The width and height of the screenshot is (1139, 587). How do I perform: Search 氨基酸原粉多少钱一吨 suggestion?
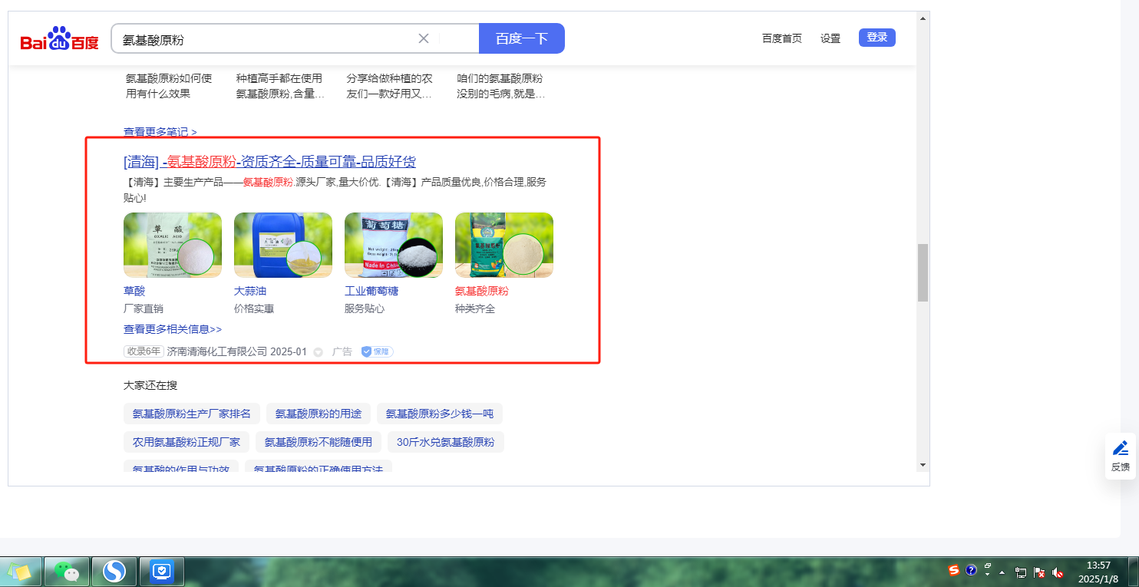440,414
